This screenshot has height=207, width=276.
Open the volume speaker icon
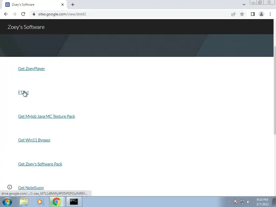[249, 202]
